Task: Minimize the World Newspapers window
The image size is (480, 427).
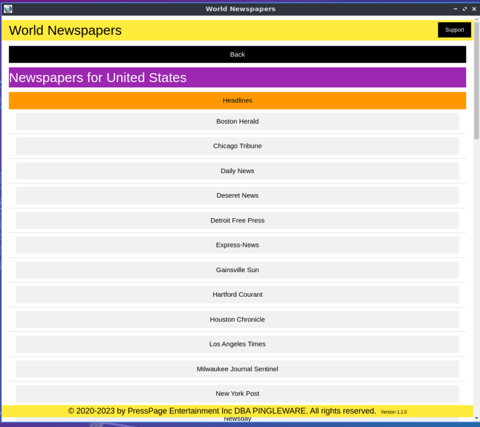Action: click(x=455, y=9)
